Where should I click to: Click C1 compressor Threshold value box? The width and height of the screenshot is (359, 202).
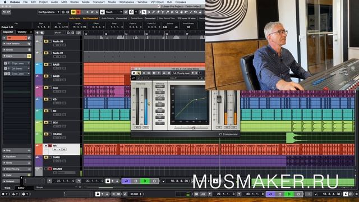[160, 99]
